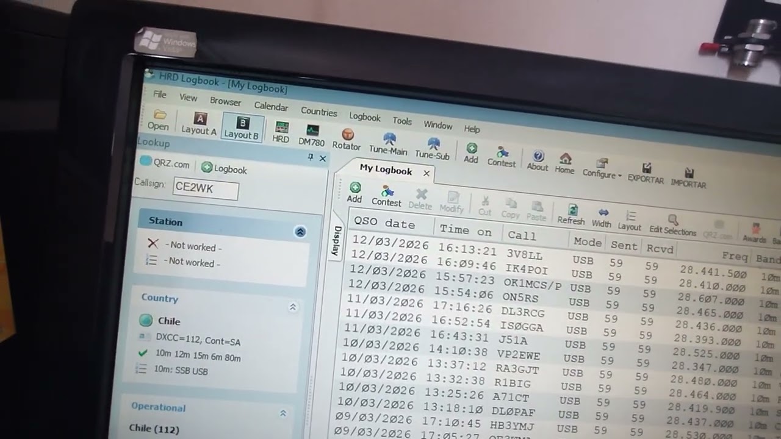The width and height of the screenshot is (781, 439).
Task: Click the EXPORTAR toolbar icon
Action: [646, 174]
